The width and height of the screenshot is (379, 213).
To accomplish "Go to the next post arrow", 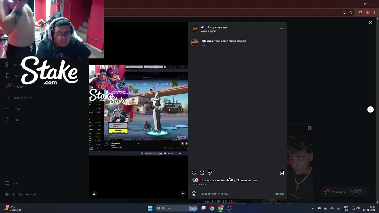I will [370, 109].
